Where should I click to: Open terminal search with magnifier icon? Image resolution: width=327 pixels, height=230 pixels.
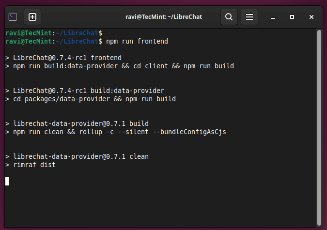[229, 17]
